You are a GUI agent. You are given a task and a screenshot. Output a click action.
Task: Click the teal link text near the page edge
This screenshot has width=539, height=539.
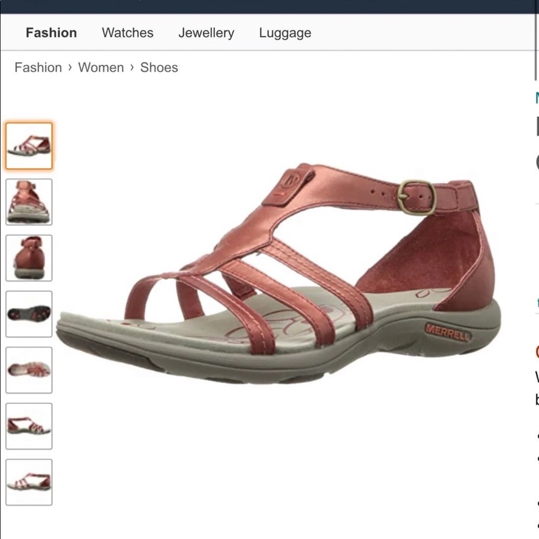pos(537,303)
